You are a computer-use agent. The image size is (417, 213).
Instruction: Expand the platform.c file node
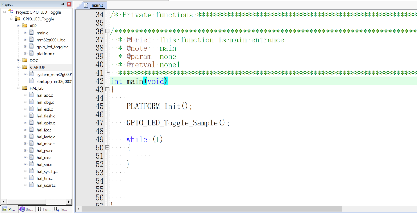[x=25, y=53]
